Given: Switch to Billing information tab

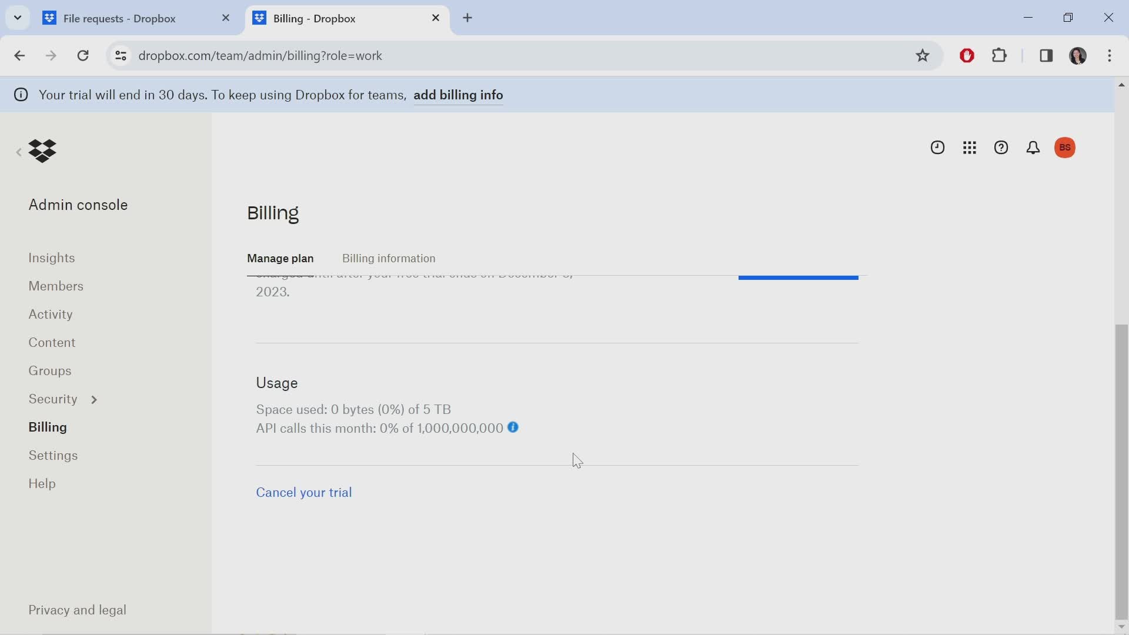Looking at the screenshot, I should [389, 258].
